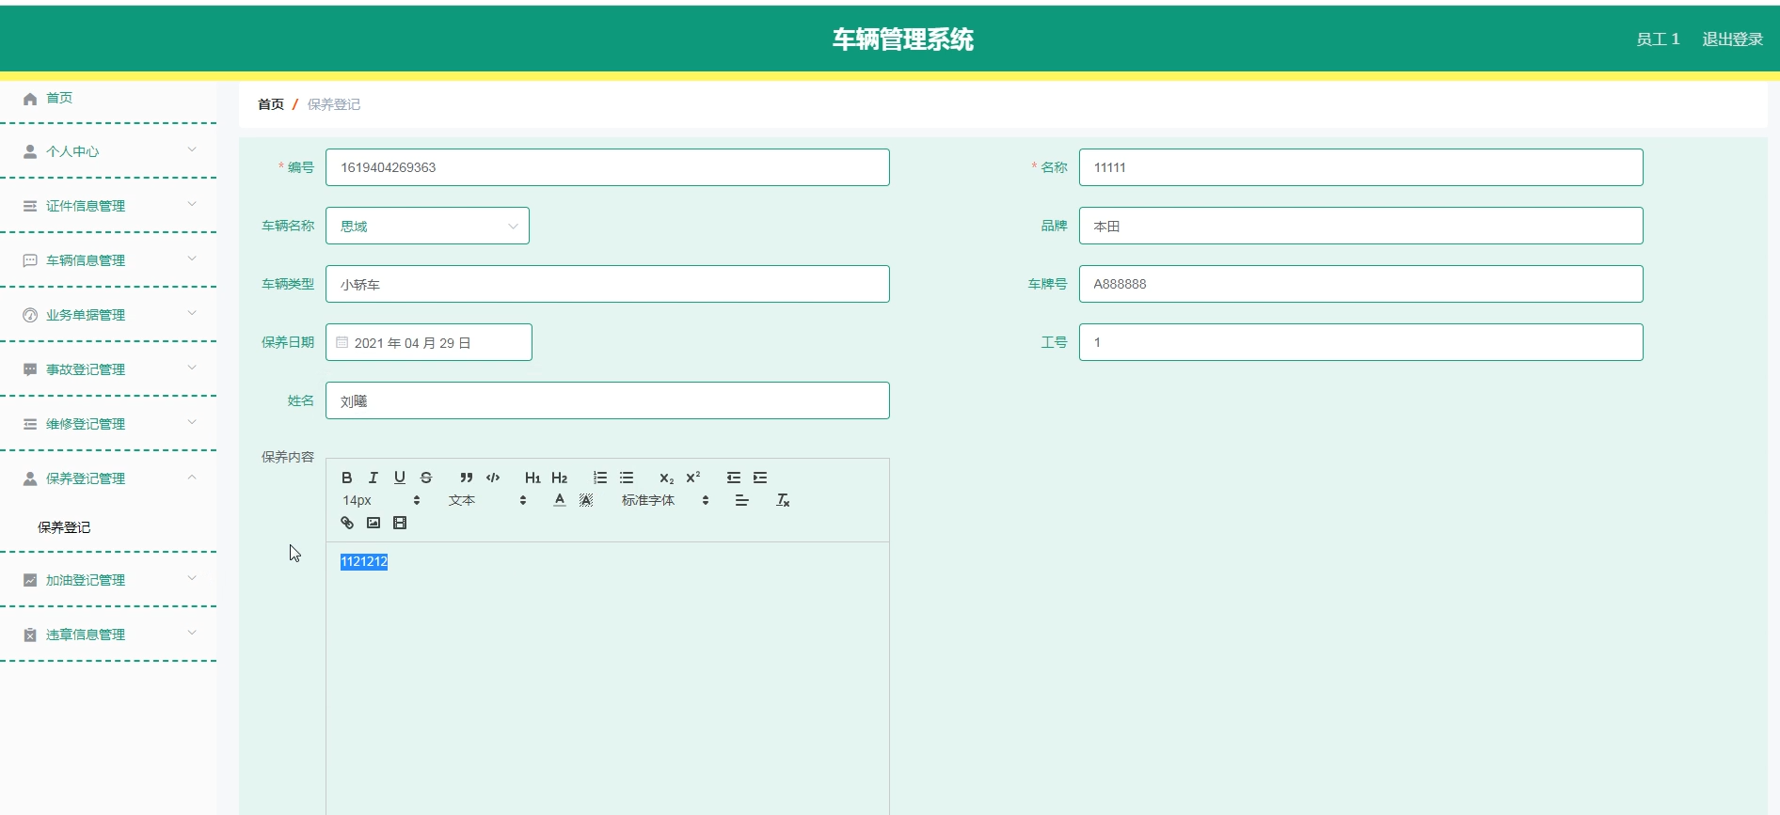Click the 名称 input field
The image size is (1780, 815).
(1360, 167)
